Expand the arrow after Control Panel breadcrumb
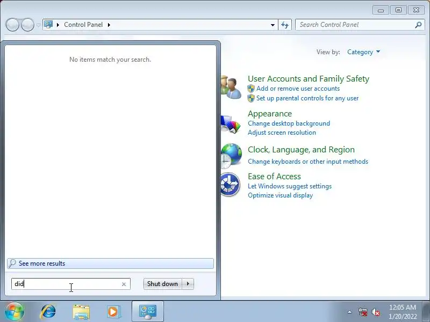This screenshot has width=430, height=322. coord(109,25)
